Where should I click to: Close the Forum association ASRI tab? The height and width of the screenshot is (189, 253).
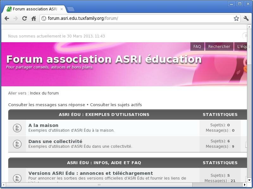(x=61, y=9)
